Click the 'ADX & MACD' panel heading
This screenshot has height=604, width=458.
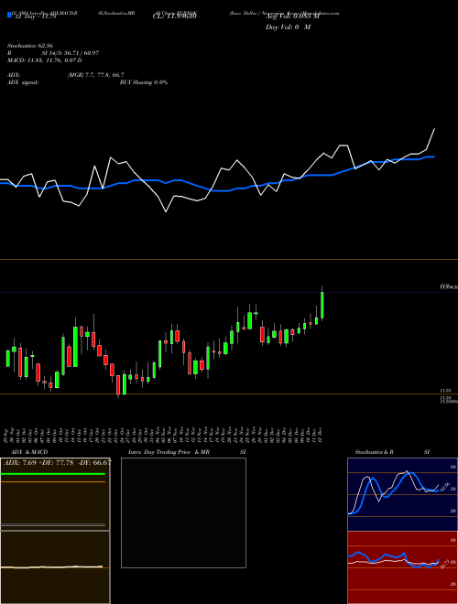click(29, 452)
